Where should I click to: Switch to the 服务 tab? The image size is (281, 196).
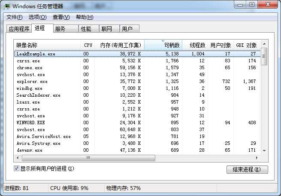point(66,29)
